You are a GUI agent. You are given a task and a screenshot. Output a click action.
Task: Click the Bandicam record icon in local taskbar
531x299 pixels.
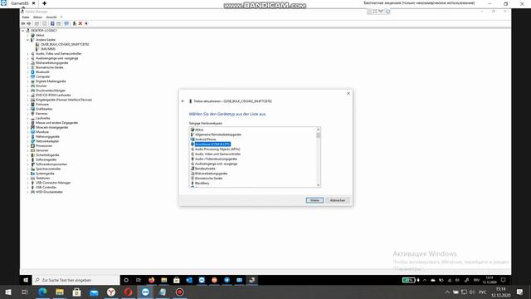[x=179, y=292]
